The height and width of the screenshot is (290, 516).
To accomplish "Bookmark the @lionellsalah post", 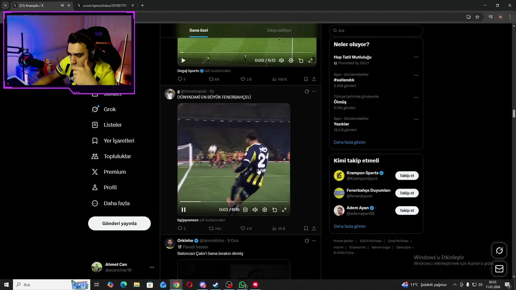I will (x=306, y=228).
